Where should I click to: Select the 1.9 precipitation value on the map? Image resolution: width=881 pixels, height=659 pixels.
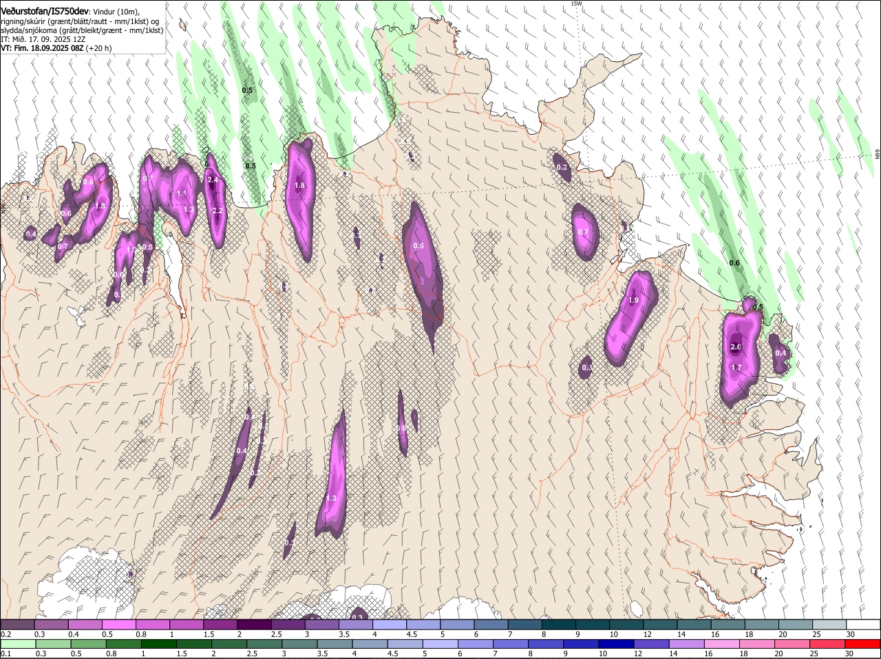(x=634, y=300)
